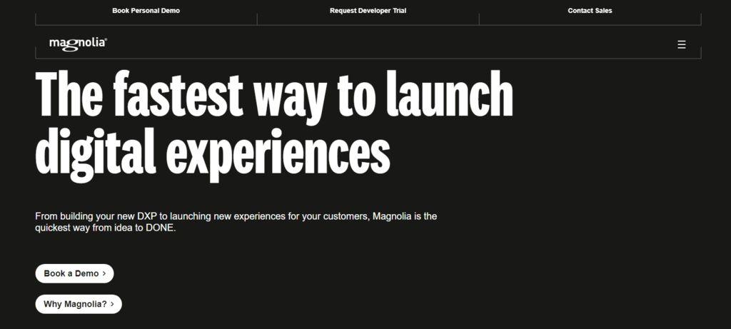Click "DXP" in the description paragraph
731x329 pixels.
[x=147, y=216]
